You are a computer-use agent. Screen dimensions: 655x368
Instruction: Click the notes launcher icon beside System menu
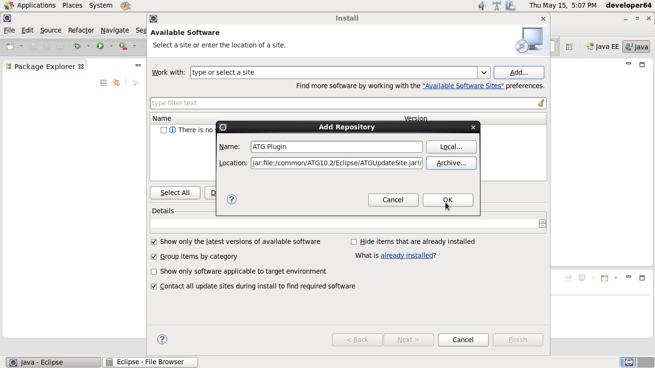pyautogui.click(x=125, y=6)
